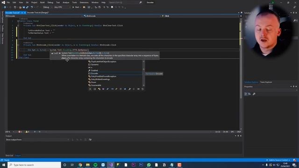The image size is (299, 168).
Task: Switch to the Encoder Tool.vb [Design] tab
Action: [x=37, y=13]
